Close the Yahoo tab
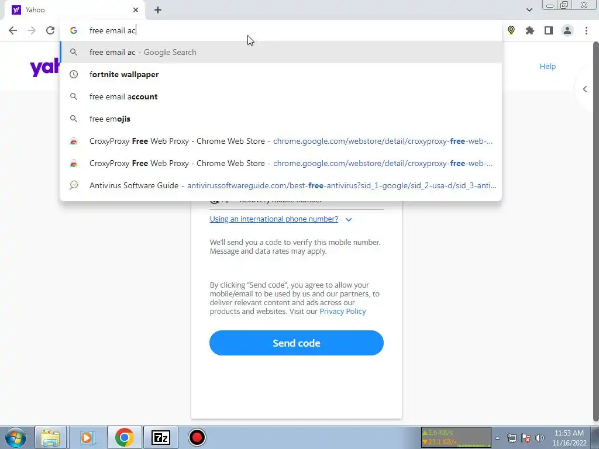This screenshot has width=599, height=449. point(136,10)
